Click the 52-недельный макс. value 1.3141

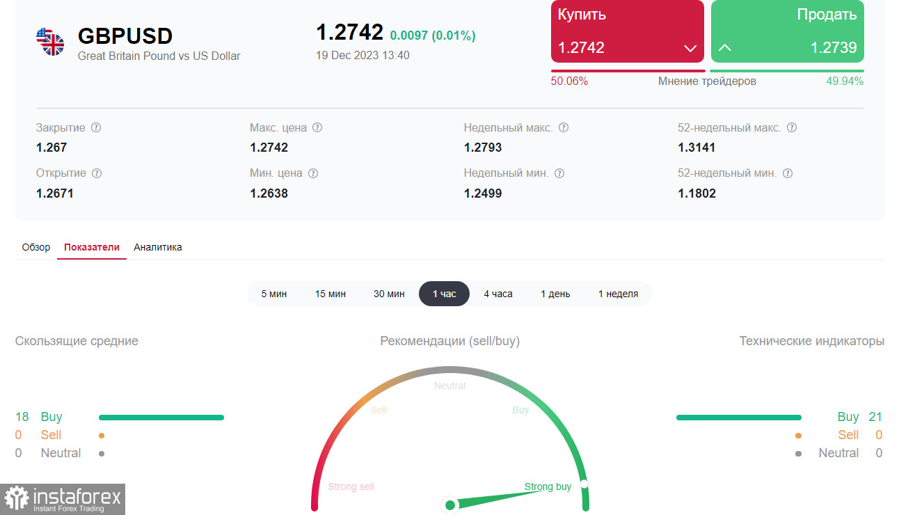(x=697, y=148)
